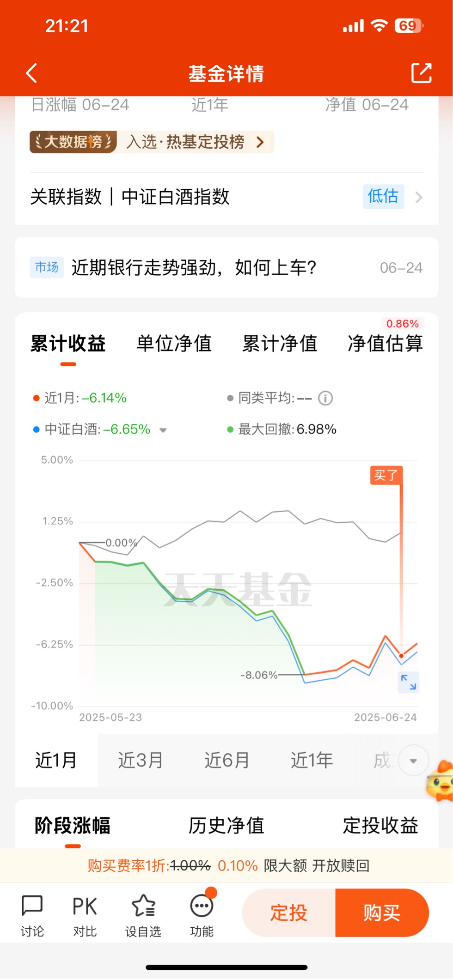Open the 中证白酒 benchmark dropdown arrow
This screenshot has width=453, height=979.
tap(163, 430)
